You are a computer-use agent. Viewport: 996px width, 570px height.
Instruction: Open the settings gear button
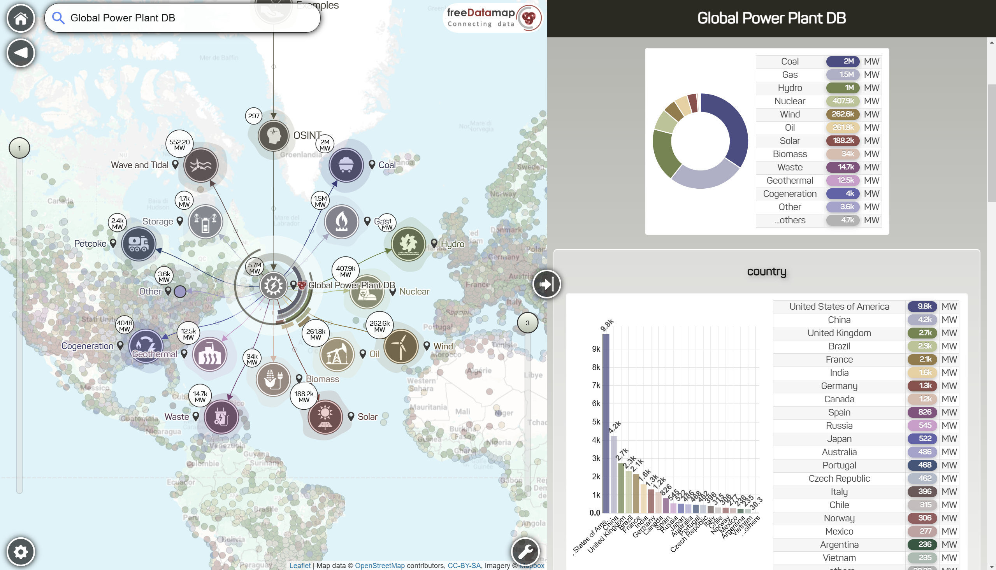21,552
